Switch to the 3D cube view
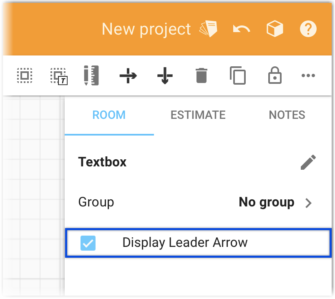Viewport: 335px width, 299px height. pyautogui.click(x=275, y=29)
